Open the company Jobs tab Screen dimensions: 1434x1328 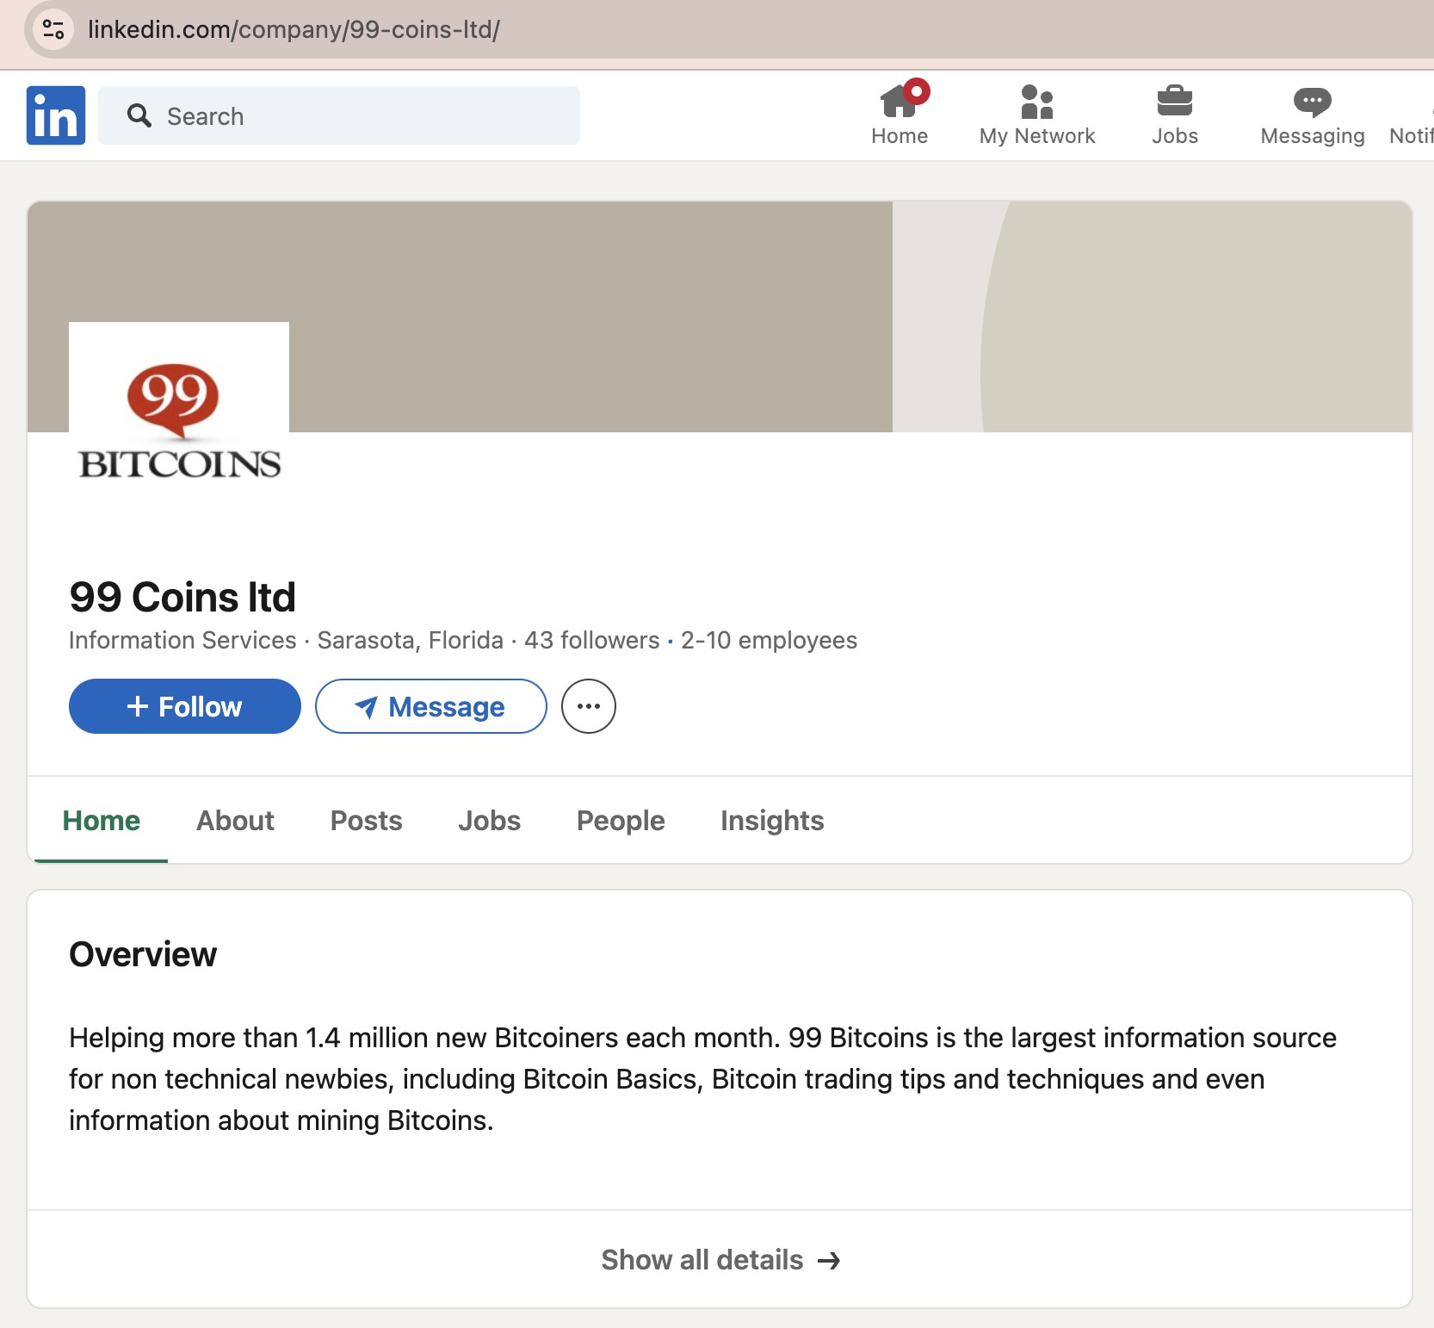(489, 821)
